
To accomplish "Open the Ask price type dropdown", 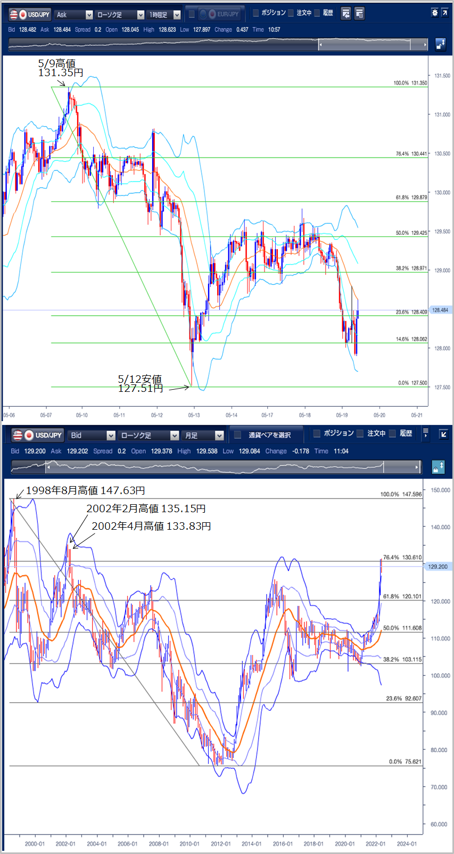I will pos(73,15).
